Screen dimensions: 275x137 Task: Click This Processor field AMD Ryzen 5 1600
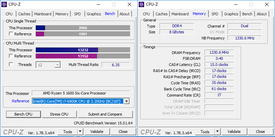point(81,93)
